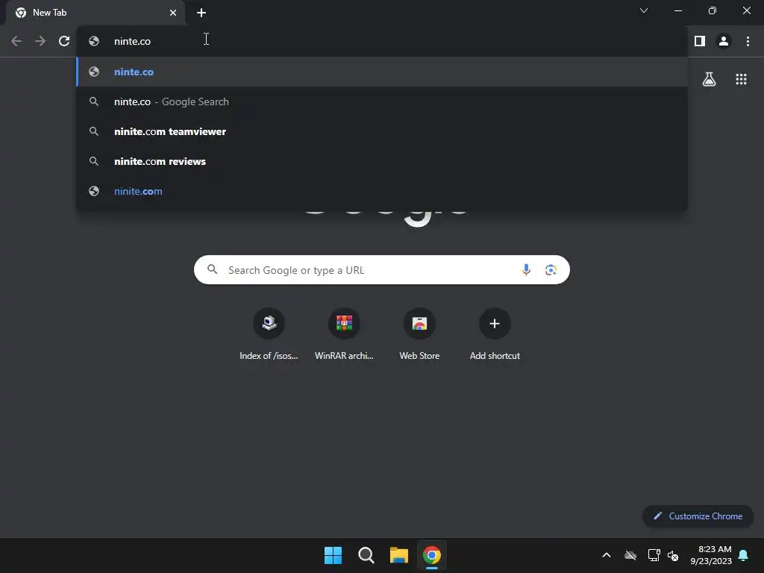Open the ninite.com URL suggestion
764x573 pixels.
[382, 191]
